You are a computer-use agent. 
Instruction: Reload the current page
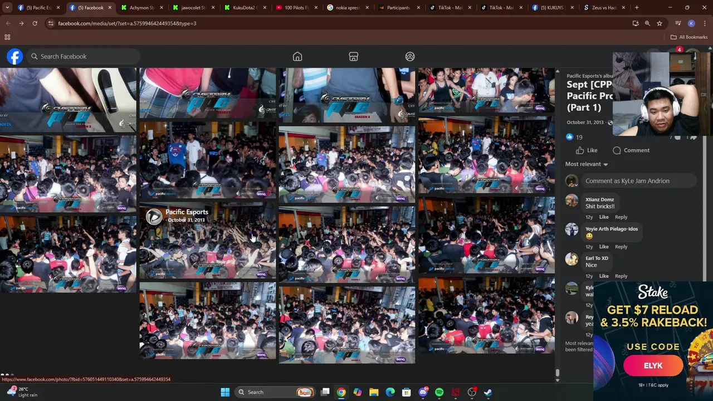35,23
